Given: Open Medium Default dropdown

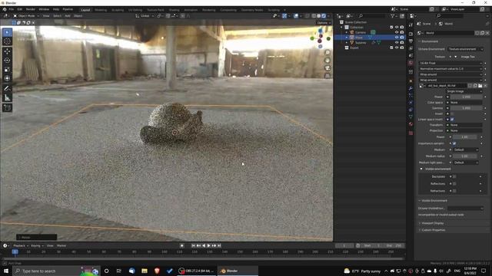Looking at the screenshot, I should [x=466, y=149].
